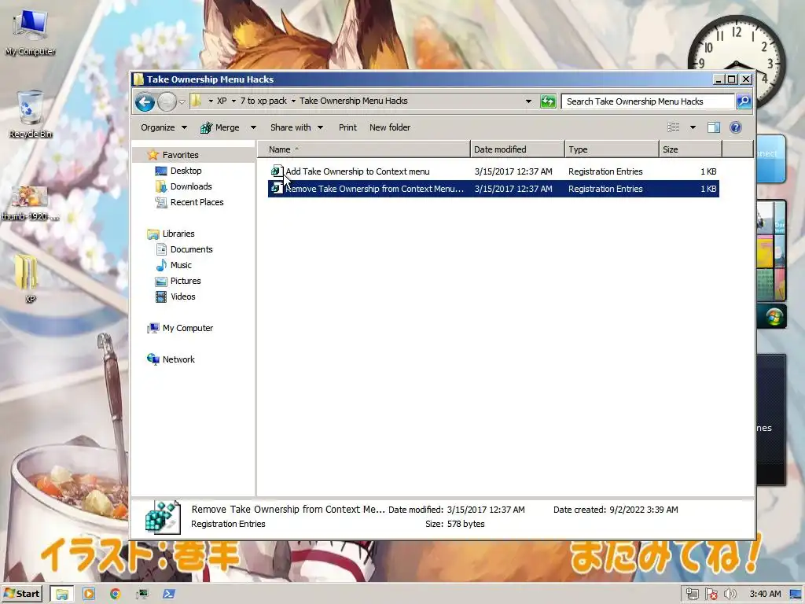Click Explorer folder icon in taskbar
Image resolution: width=805 pixels, height=604 pixels.
(62, 595)
